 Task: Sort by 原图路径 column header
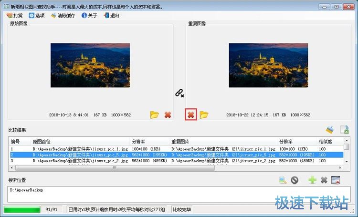pyautogui.click(x=80, y=142)
